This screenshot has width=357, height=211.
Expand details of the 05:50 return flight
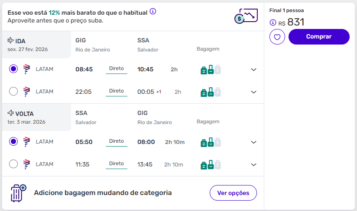coord(254,142)
